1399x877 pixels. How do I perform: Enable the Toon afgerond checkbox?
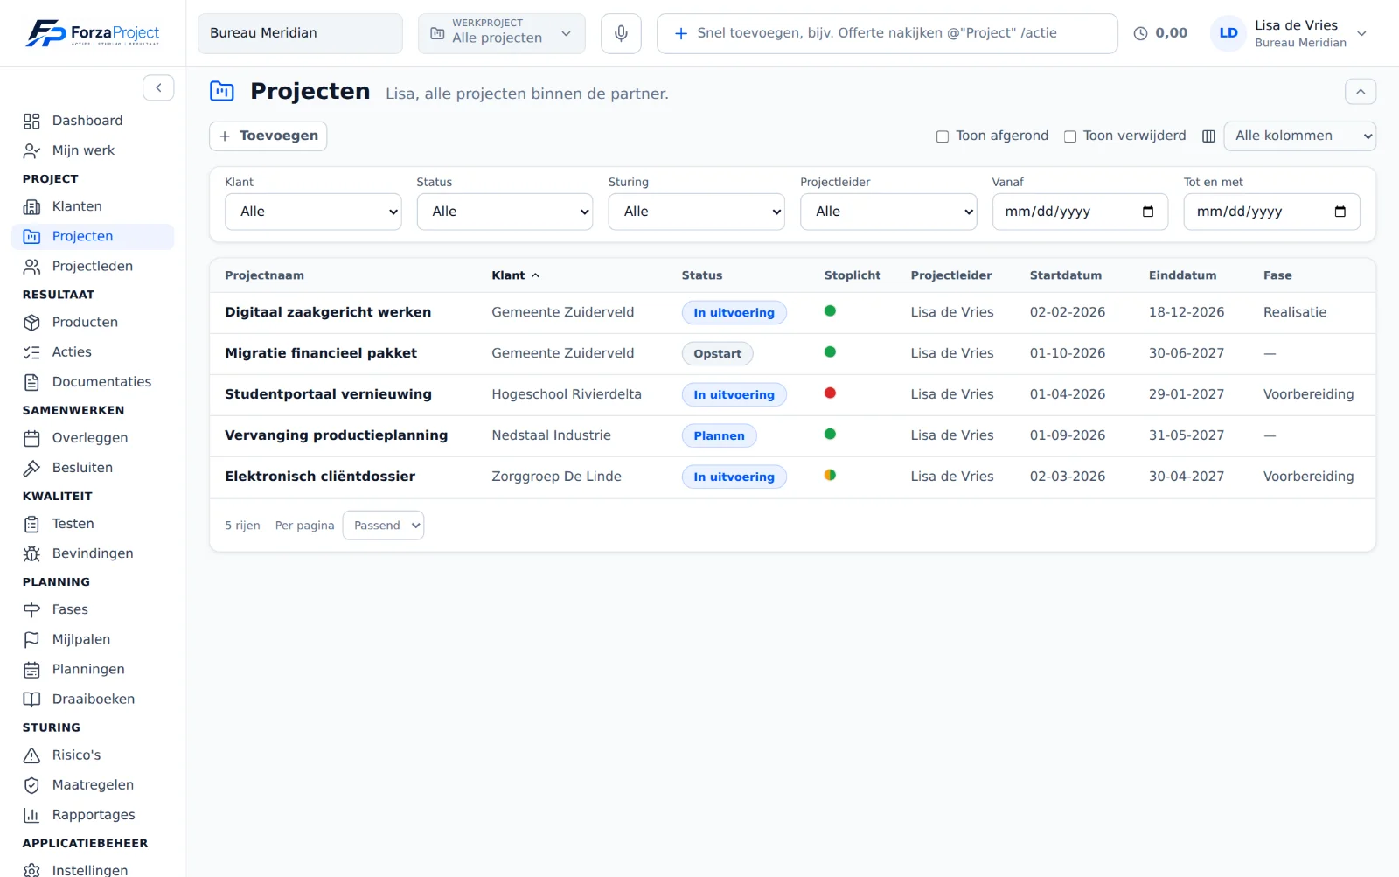click(943, 136)
